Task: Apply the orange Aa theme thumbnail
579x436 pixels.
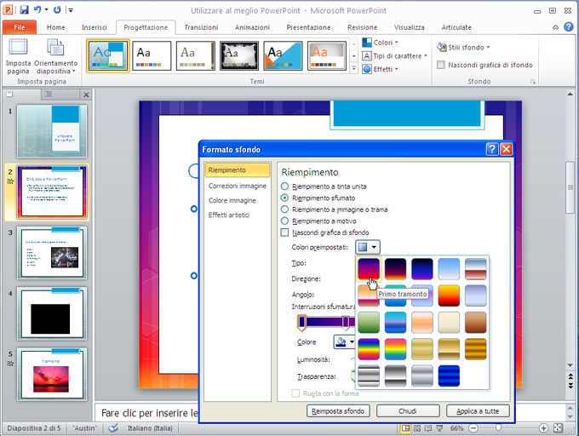Action: tap(327, 55)
